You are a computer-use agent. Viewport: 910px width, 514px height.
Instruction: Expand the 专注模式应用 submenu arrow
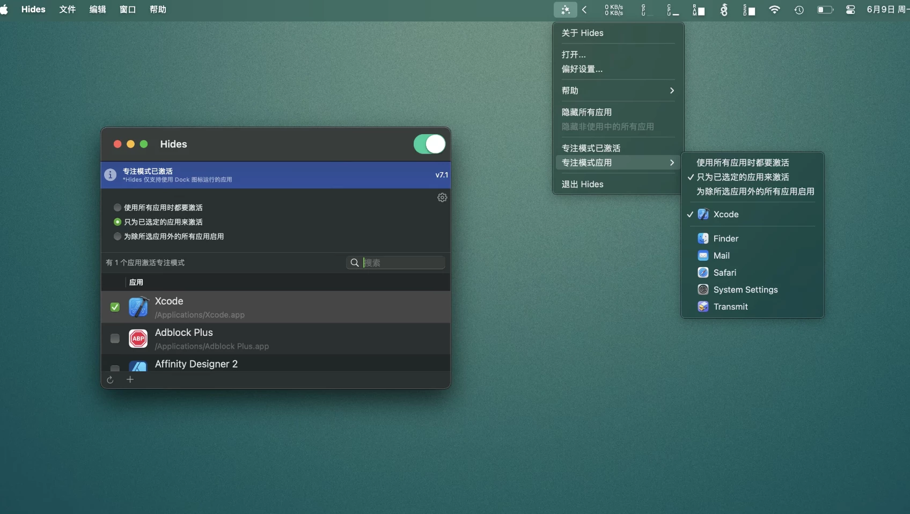(671, 163)
